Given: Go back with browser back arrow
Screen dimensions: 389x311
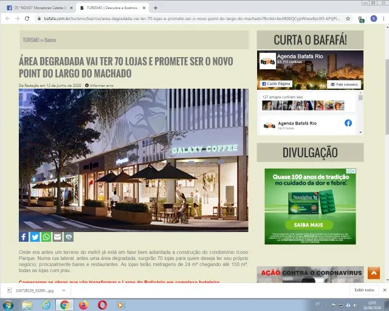Looking at the screenshot, I should click(7, 19).
